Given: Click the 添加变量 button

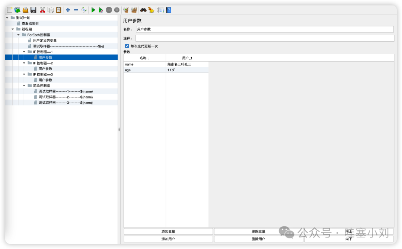Looking at the screenshot, I should (x=168, y=231).
